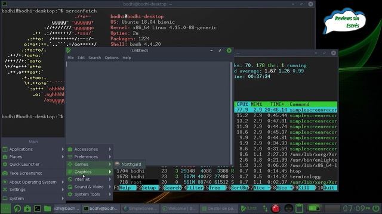
Task: Open the file manager folder icon on shelf
Action: click(48, 209)
